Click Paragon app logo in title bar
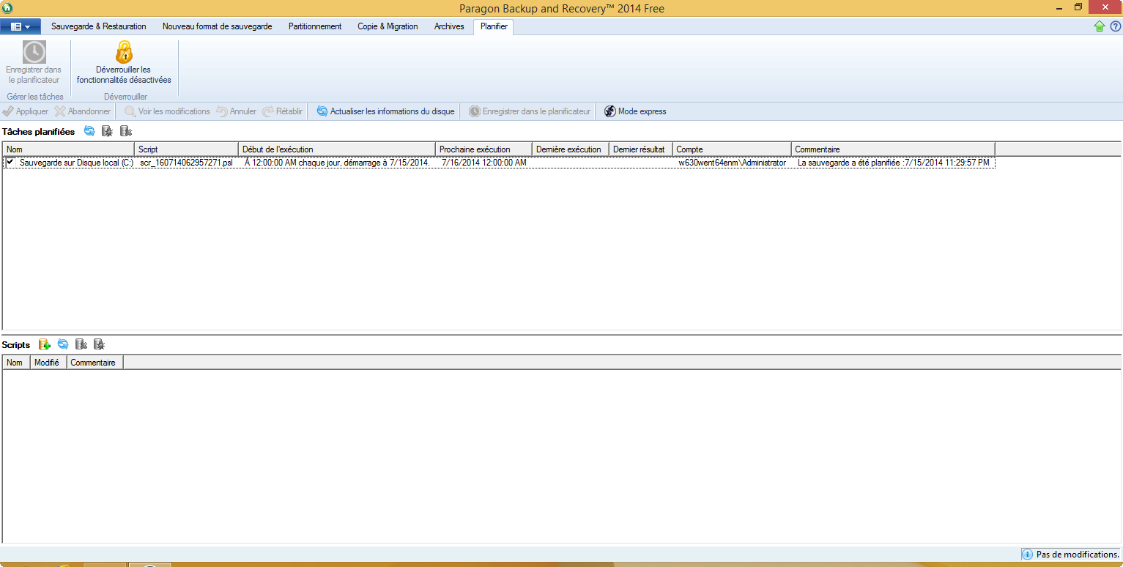The width and height of the screenshot is (1123, 567). 7,8
